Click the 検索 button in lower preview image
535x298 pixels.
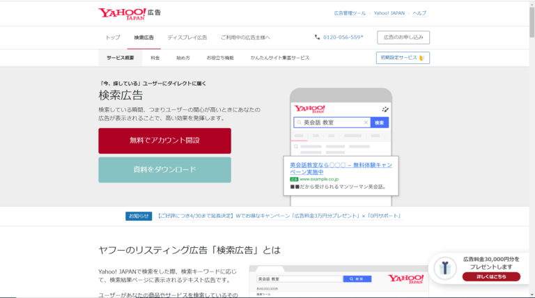[357, 279]
